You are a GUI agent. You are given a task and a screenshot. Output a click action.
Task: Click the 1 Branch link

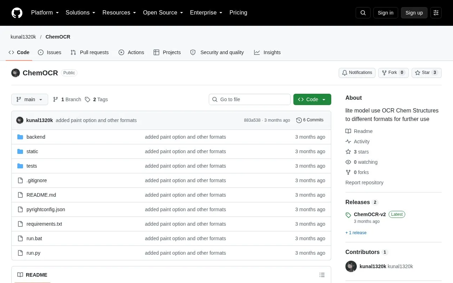tap(67, 99)
